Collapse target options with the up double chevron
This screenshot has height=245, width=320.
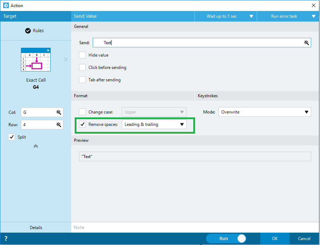36,146
